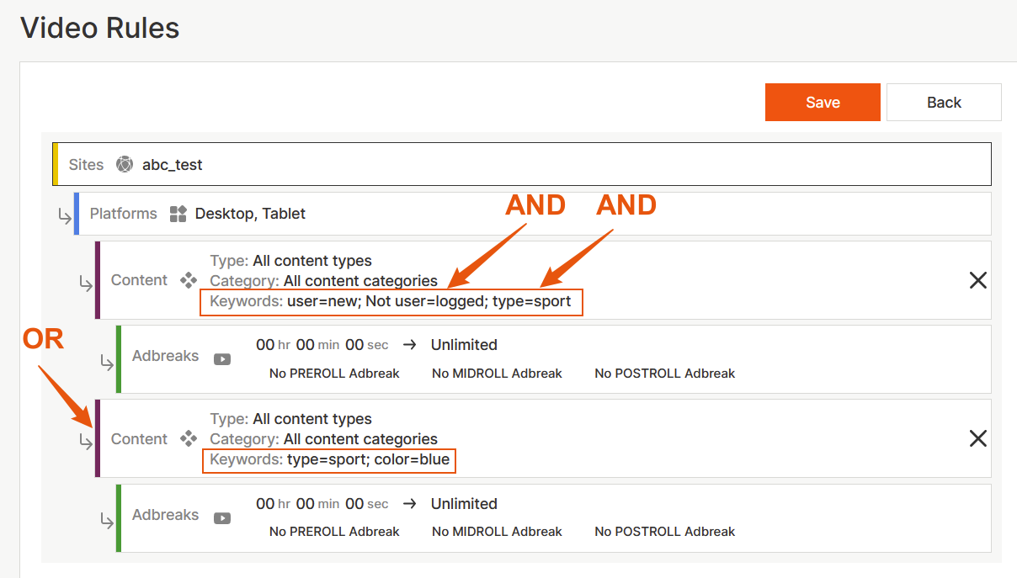
Task: Click the globe icon beside abc_test
Action: (x=125, y=164)
